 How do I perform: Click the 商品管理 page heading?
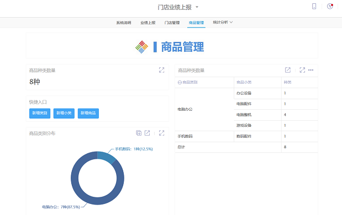point(182,47)
